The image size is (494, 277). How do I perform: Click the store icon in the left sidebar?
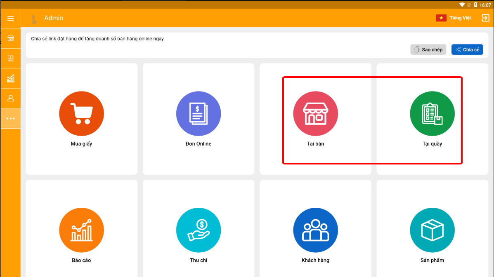click(x=11, y=38)
